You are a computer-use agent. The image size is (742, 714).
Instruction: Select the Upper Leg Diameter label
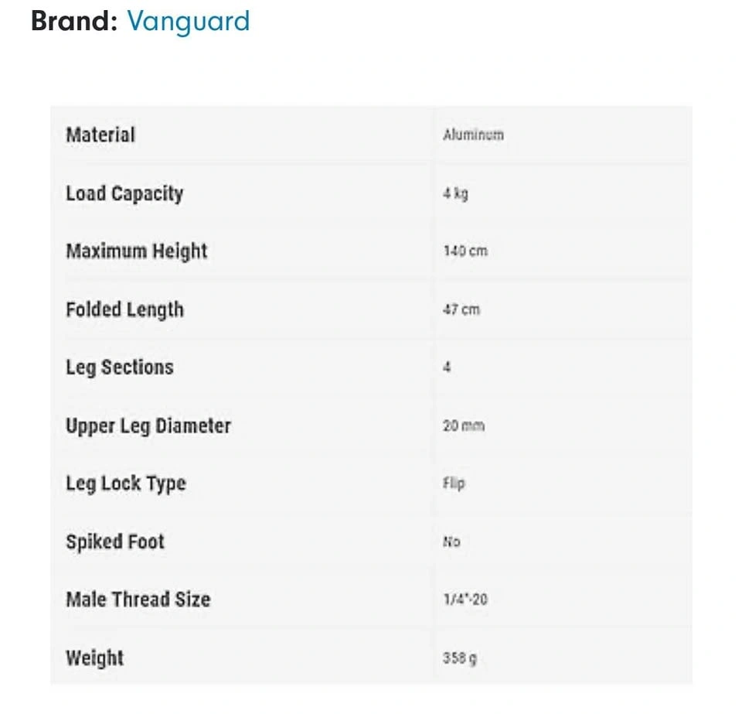[148, 426]
